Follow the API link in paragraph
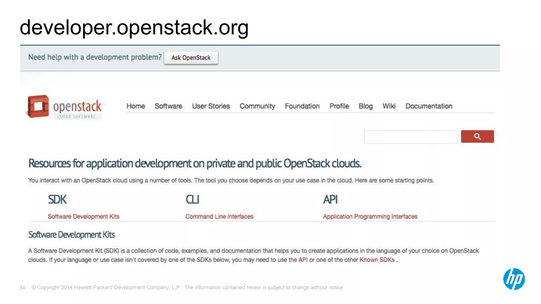The height and width of the screenshot is (304, 541). click(x=303, y=260)
